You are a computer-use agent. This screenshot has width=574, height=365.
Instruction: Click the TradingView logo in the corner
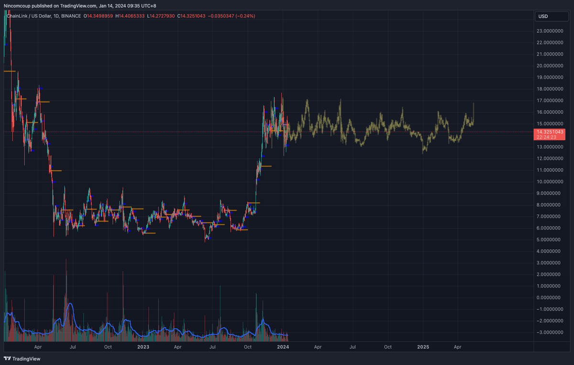[x=22, y=359]
